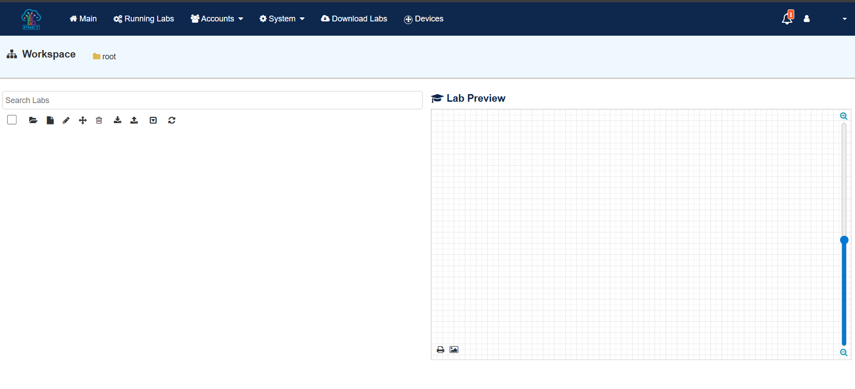
Task: Print the lab preview
Action: [x=441, y=349]
